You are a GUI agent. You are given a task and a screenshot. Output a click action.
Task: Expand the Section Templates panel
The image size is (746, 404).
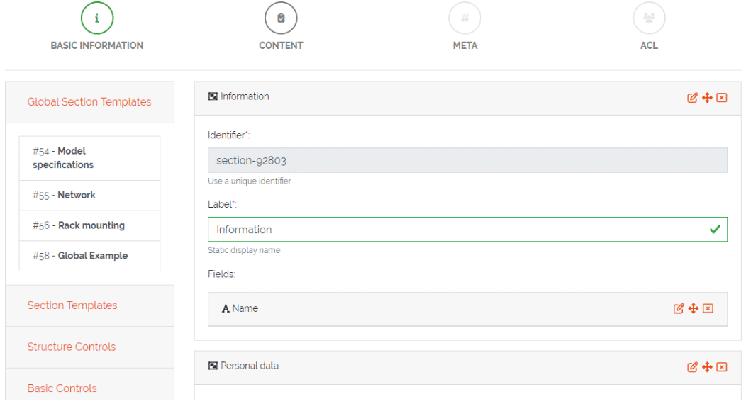[72, 305]
